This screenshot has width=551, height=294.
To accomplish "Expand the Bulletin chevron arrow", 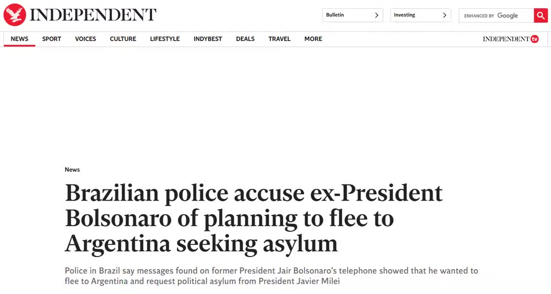I will pyautogui.click(x=376, y=15).
